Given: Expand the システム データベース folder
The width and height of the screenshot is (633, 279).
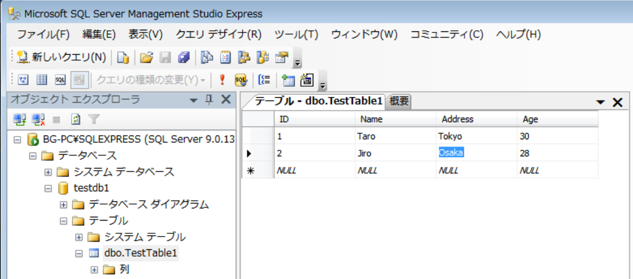Looking at the screenshot, I should (48, 172).
